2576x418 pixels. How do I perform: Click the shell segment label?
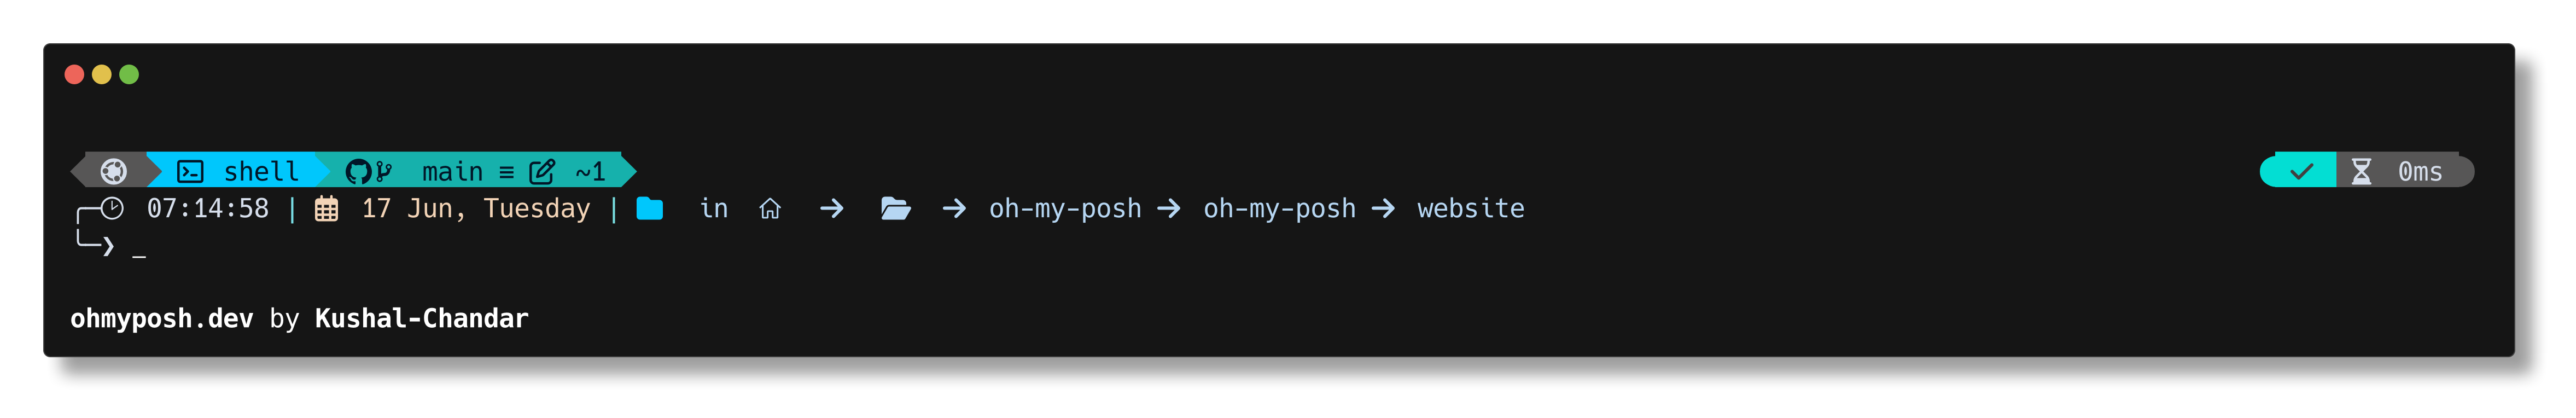261,172
